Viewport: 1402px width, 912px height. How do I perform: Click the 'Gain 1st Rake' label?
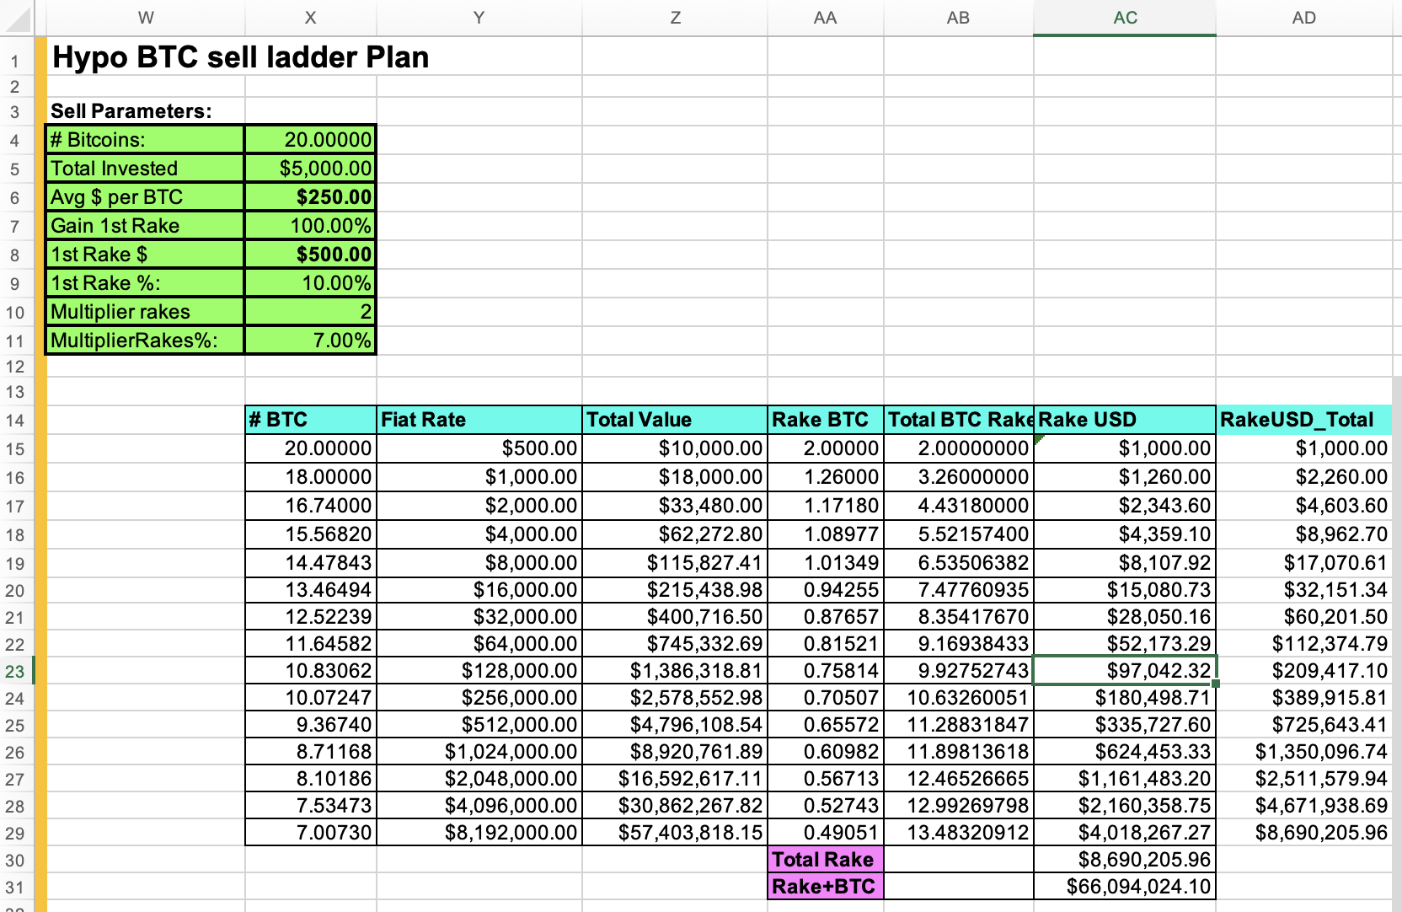click(145, 226)
